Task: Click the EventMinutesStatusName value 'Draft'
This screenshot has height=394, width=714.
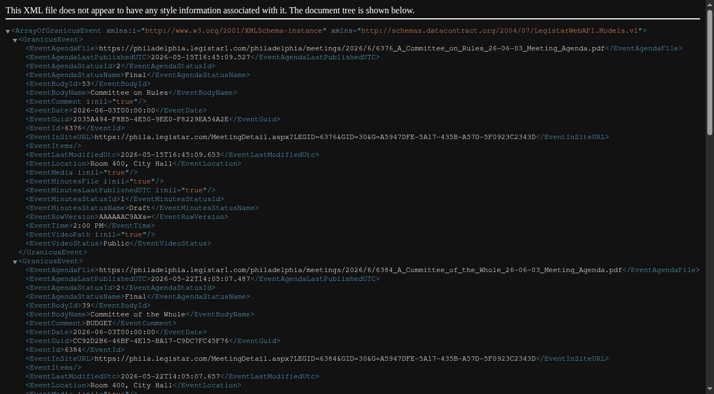Action: point(140,208)
